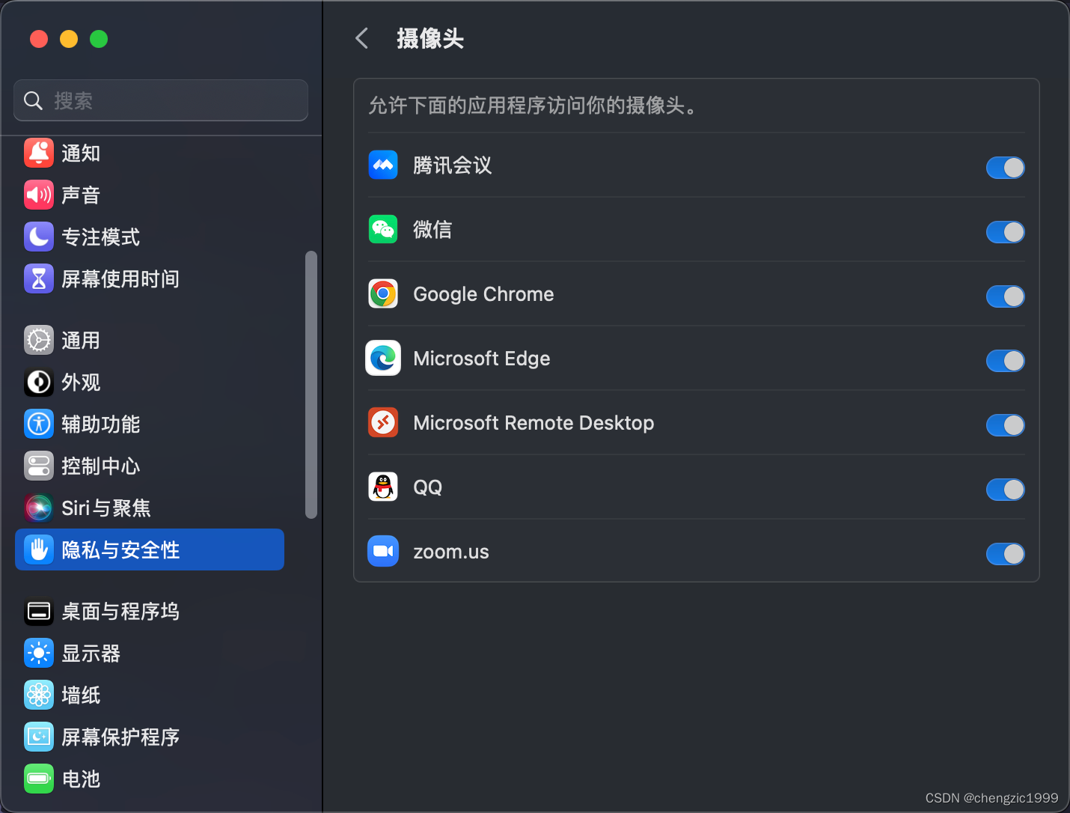Click the 电池 sidebar label

[x=81, y=779]
